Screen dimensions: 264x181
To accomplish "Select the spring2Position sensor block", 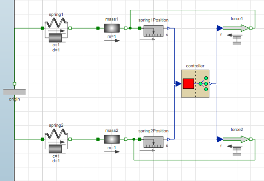I will 154,142.
